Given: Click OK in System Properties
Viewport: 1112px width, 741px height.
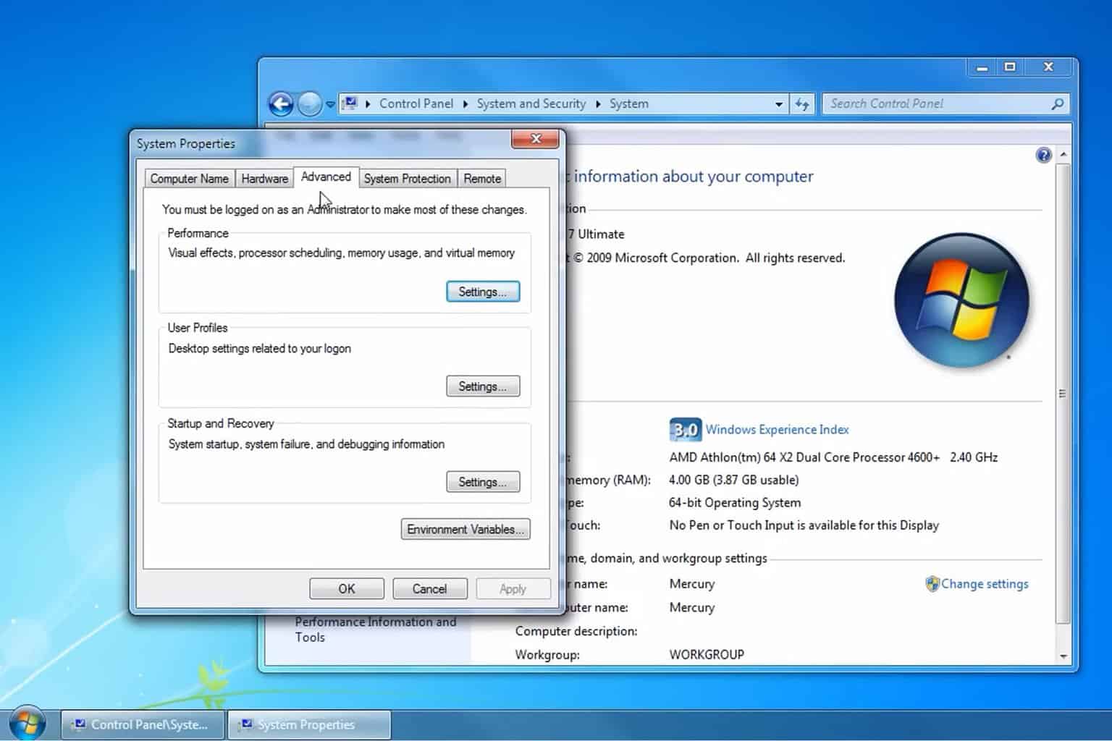Looking at the screenshot, I should click(x=347, y=588).
